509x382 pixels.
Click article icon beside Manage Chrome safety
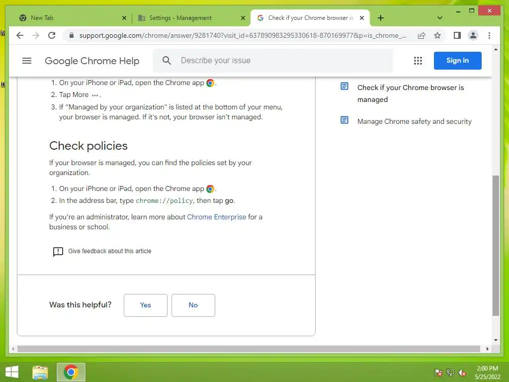tap(344, 120)
